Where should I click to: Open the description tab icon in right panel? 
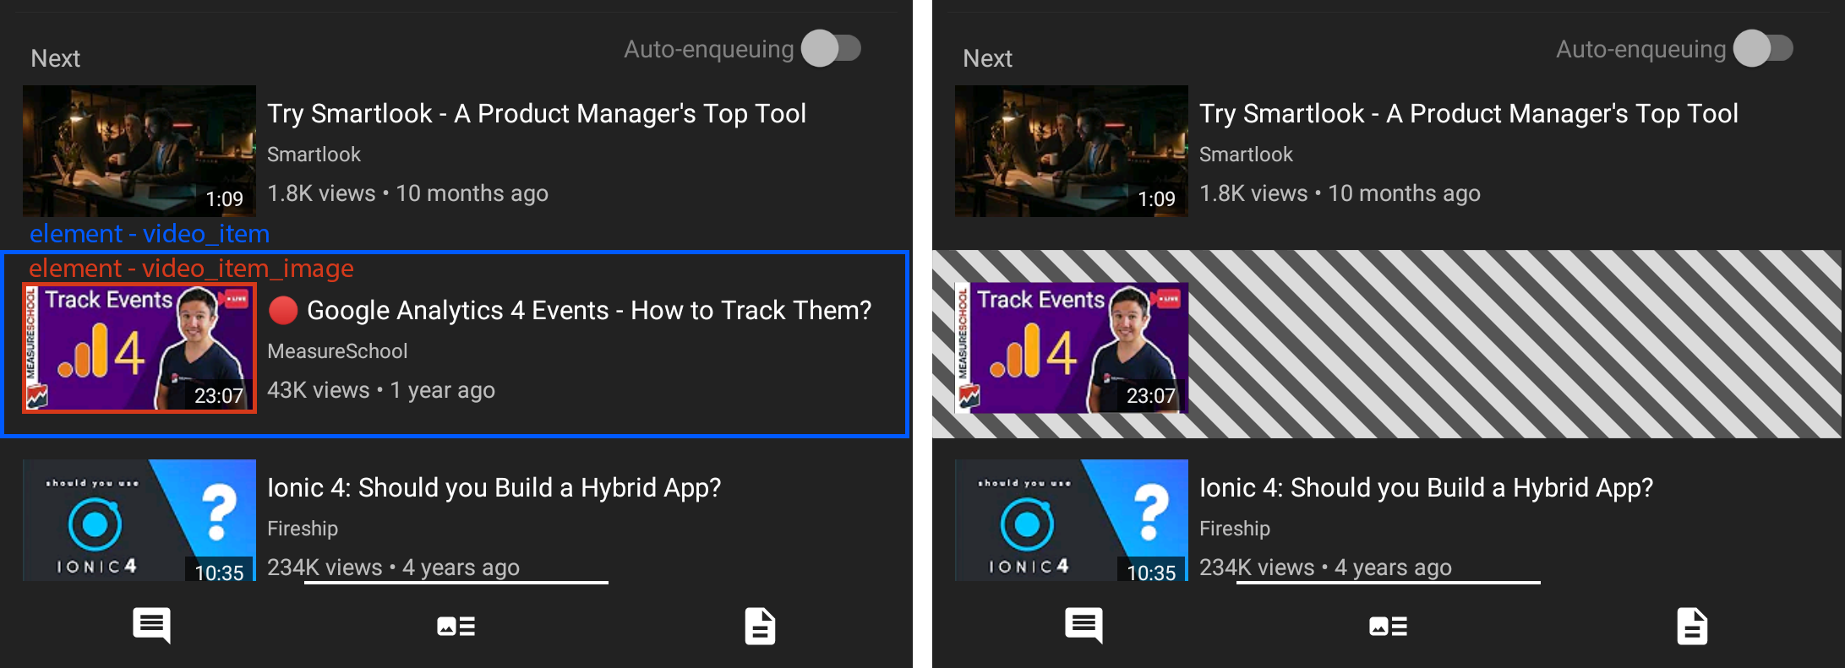(x=1692, y=626)
